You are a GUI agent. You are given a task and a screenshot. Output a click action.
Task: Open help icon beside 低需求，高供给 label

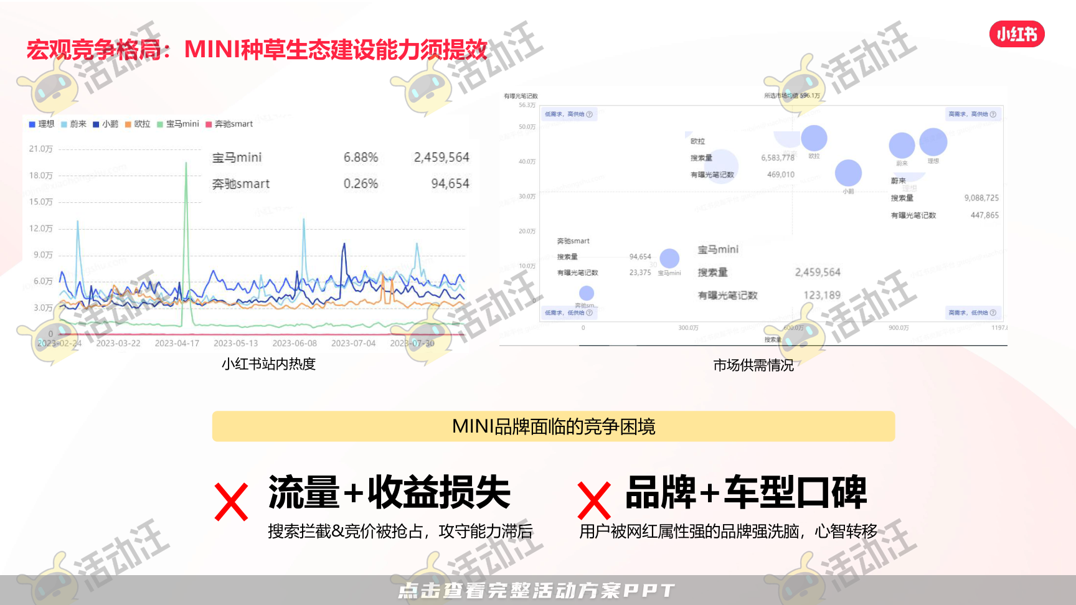(589, 115)
